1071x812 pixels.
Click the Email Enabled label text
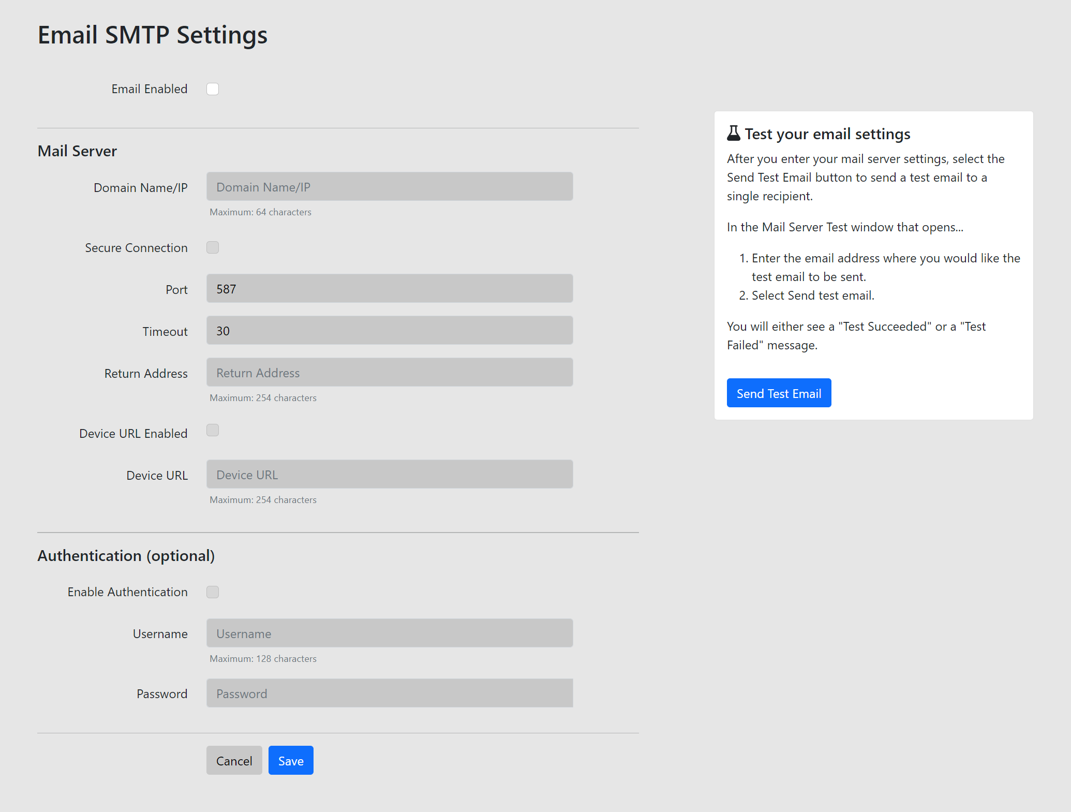[x=150, y=89]
